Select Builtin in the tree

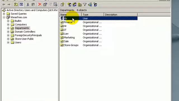(x=18, y=21)
